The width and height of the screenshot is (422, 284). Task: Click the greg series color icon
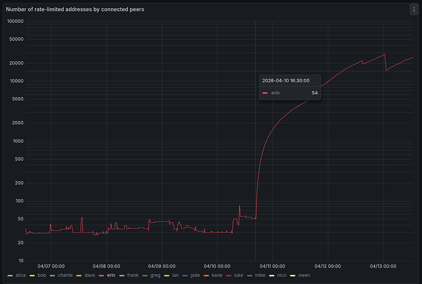[144, 275]
